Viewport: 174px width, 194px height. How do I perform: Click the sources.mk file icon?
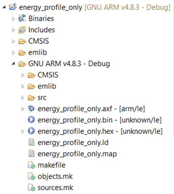32,187
